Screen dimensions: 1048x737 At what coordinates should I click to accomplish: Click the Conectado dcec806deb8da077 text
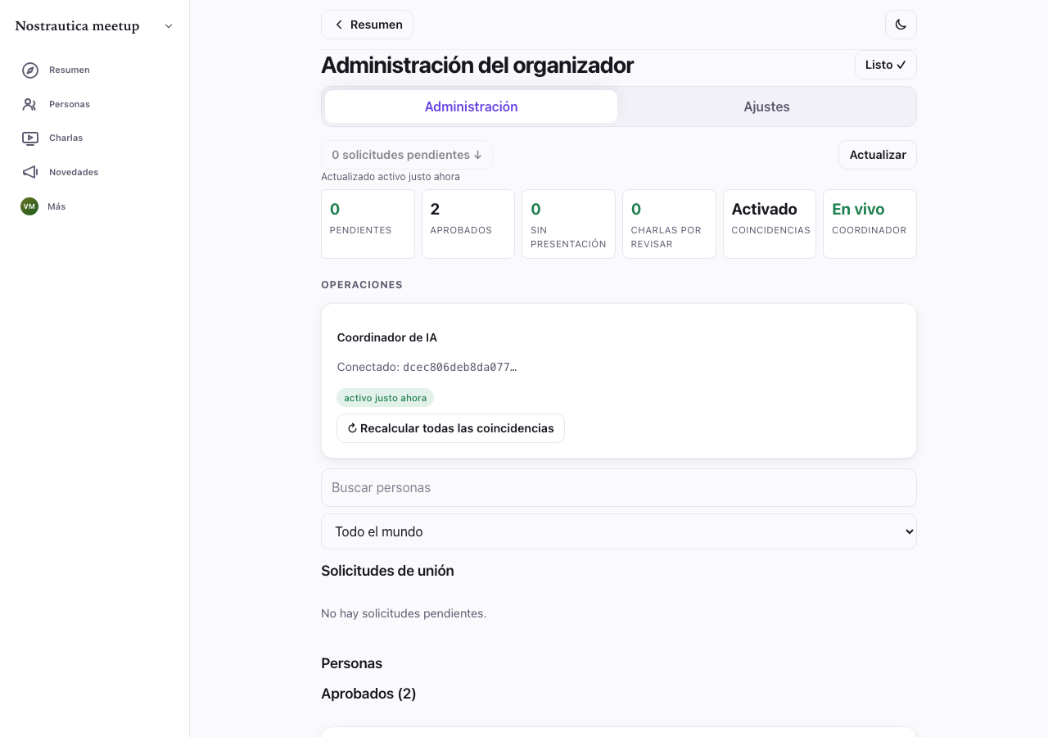[x=427, y=367]
